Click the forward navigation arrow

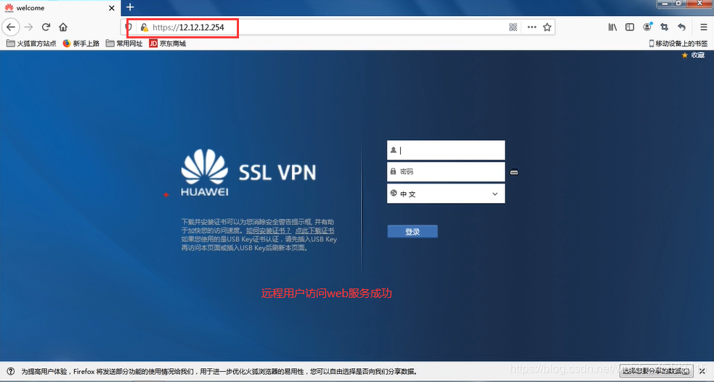(x=28, y=28)
